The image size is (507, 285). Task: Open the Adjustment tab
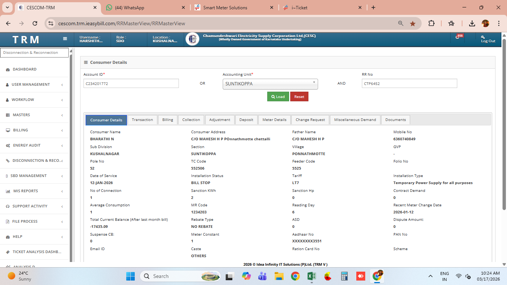220,120
